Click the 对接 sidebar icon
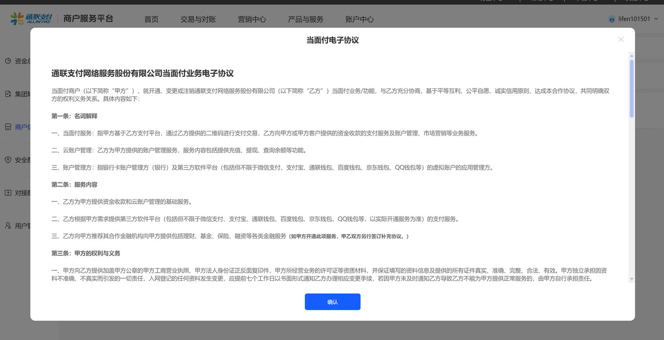Screen dimensions: 664x340 8,192
